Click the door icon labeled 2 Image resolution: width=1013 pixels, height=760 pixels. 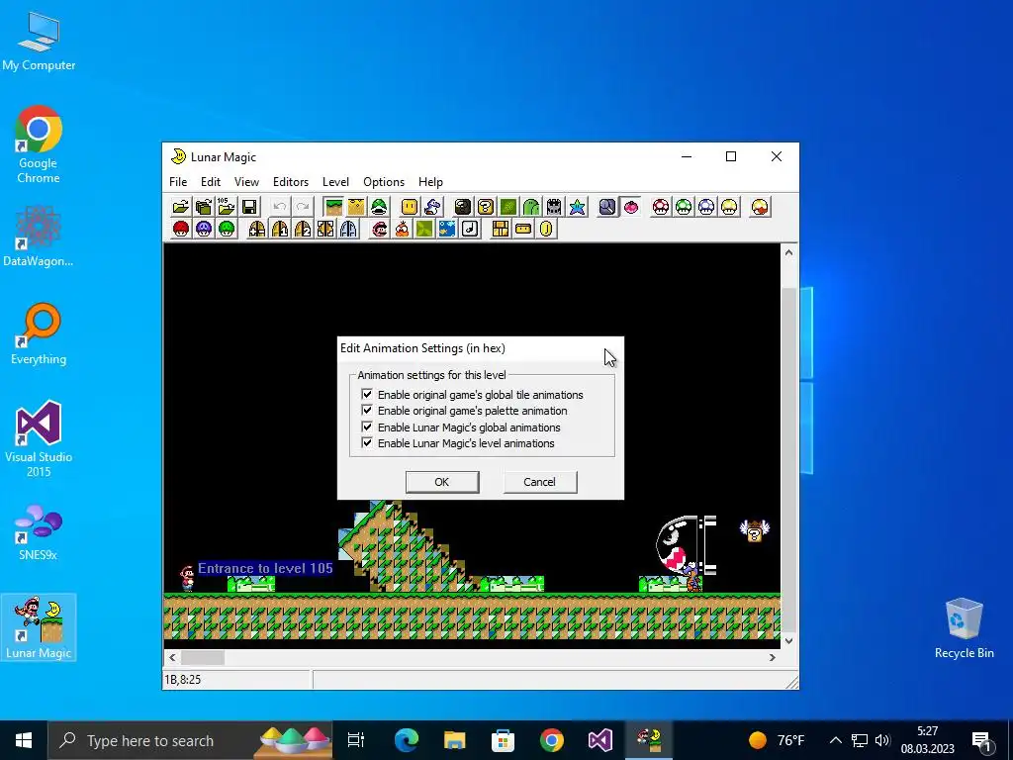click(x=303, y=229)
